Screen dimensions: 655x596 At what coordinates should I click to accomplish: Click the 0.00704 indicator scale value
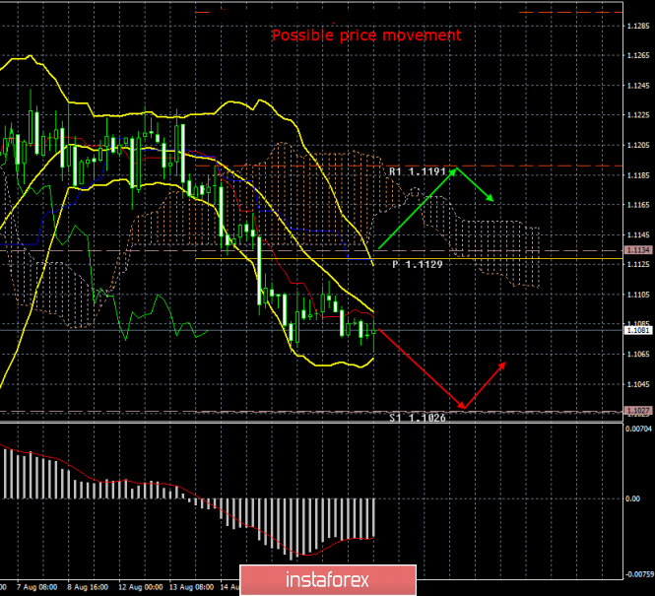click(x=638, y=429)
